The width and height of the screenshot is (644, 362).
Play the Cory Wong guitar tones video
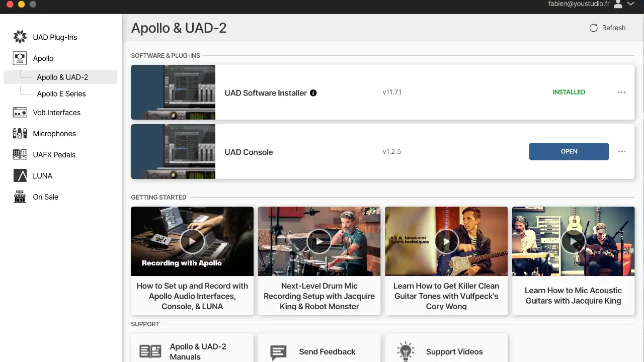tap(446, 241)
